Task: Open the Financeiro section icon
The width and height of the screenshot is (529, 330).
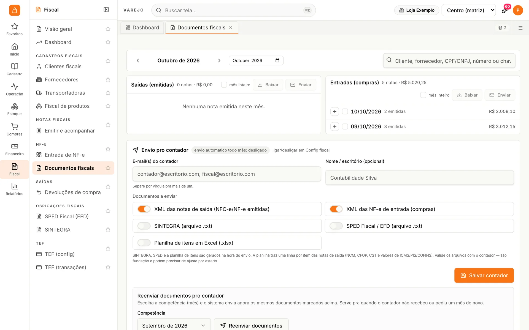Action: 14,149
